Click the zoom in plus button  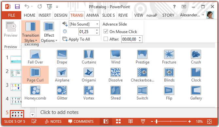[190, 121]
